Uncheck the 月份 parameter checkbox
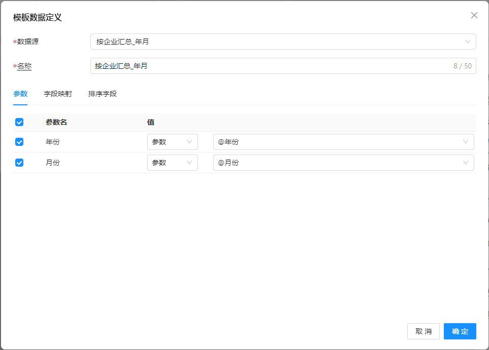 click(19, 163)
